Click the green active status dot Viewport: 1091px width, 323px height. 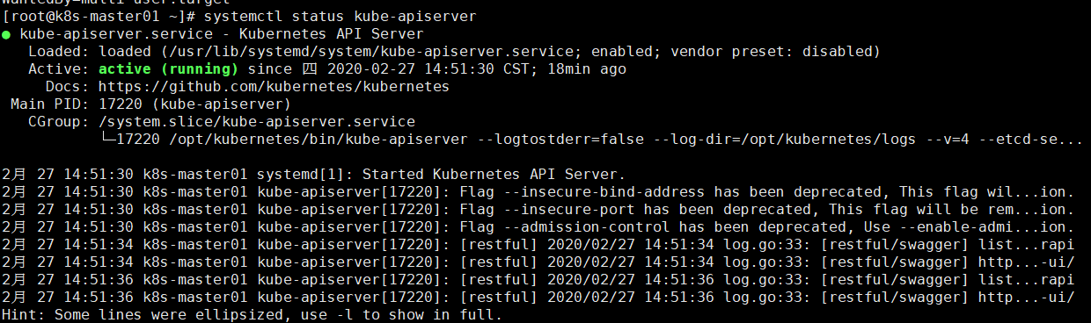6,34
